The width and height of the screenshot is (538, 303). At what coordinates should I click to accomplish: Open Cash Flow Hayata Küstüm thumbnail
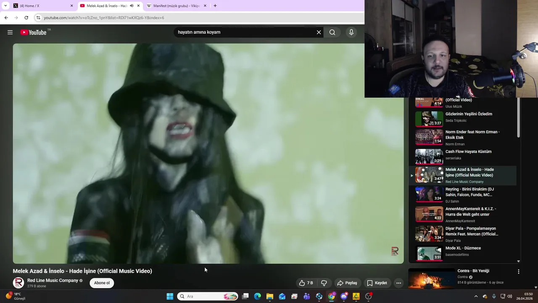(429, 157)
